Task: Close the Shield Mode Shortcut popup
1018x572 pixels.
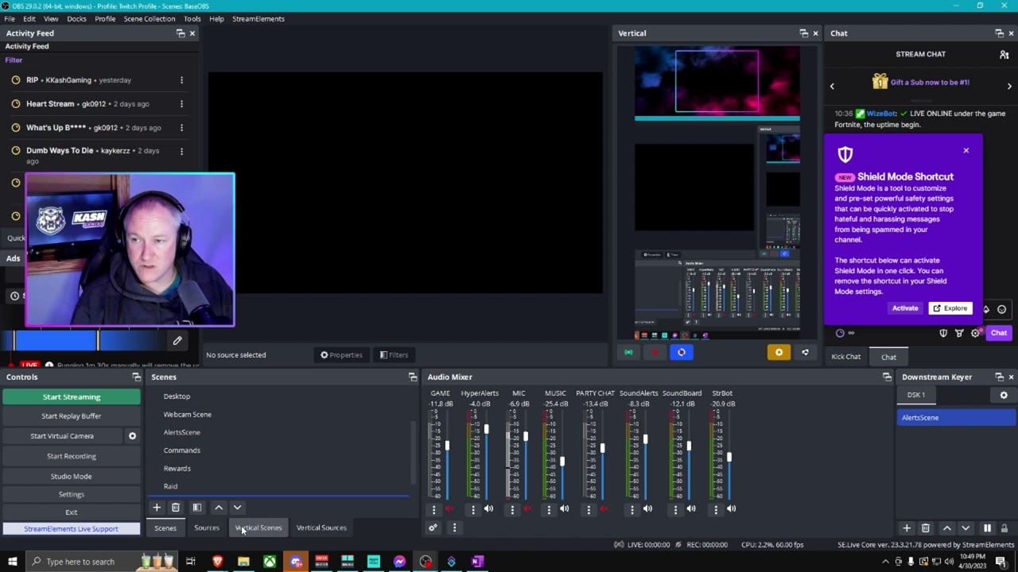Action: coord(966,151)
